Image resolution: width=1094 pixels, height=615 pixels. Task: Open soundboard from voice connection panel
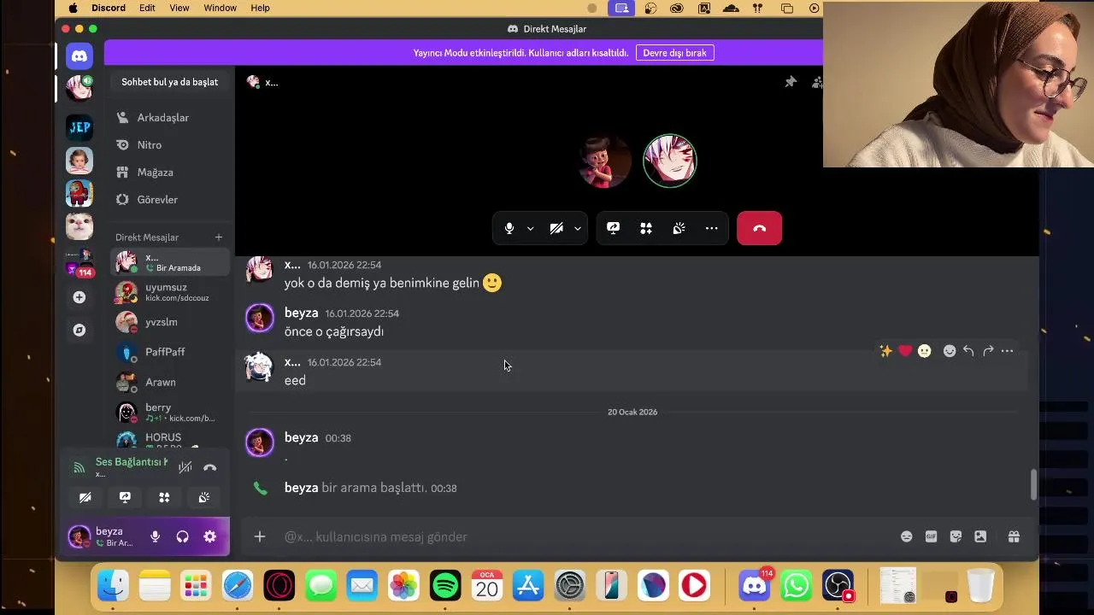(204, 497)
